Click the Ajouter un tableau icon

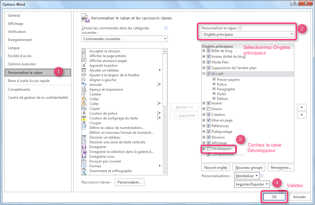84,70
